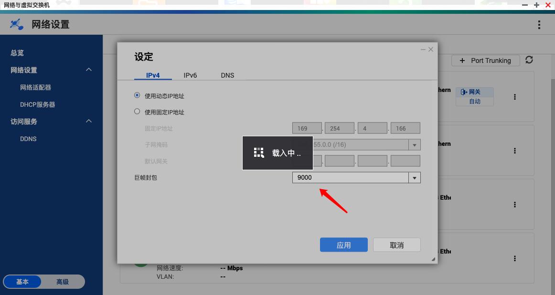This screenshot has height=295, width=555.
Task: Click the fixed IP first octet input field
Action: (x=307, y=128)
